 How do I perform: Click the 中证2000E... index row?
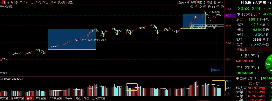tap(254, 14)
